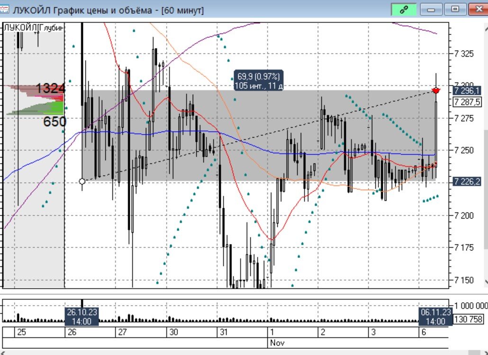The width and height of the screenshot is (488, 355).
Task: Minimize the ЛУКОЙЛ chart window
Action: pyautogui.click(x=431, y=9)
